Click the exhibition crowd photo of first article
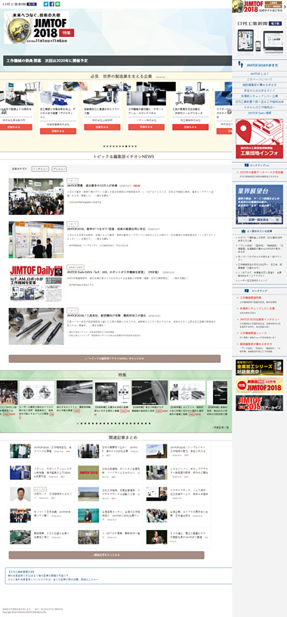 point(36,196)
